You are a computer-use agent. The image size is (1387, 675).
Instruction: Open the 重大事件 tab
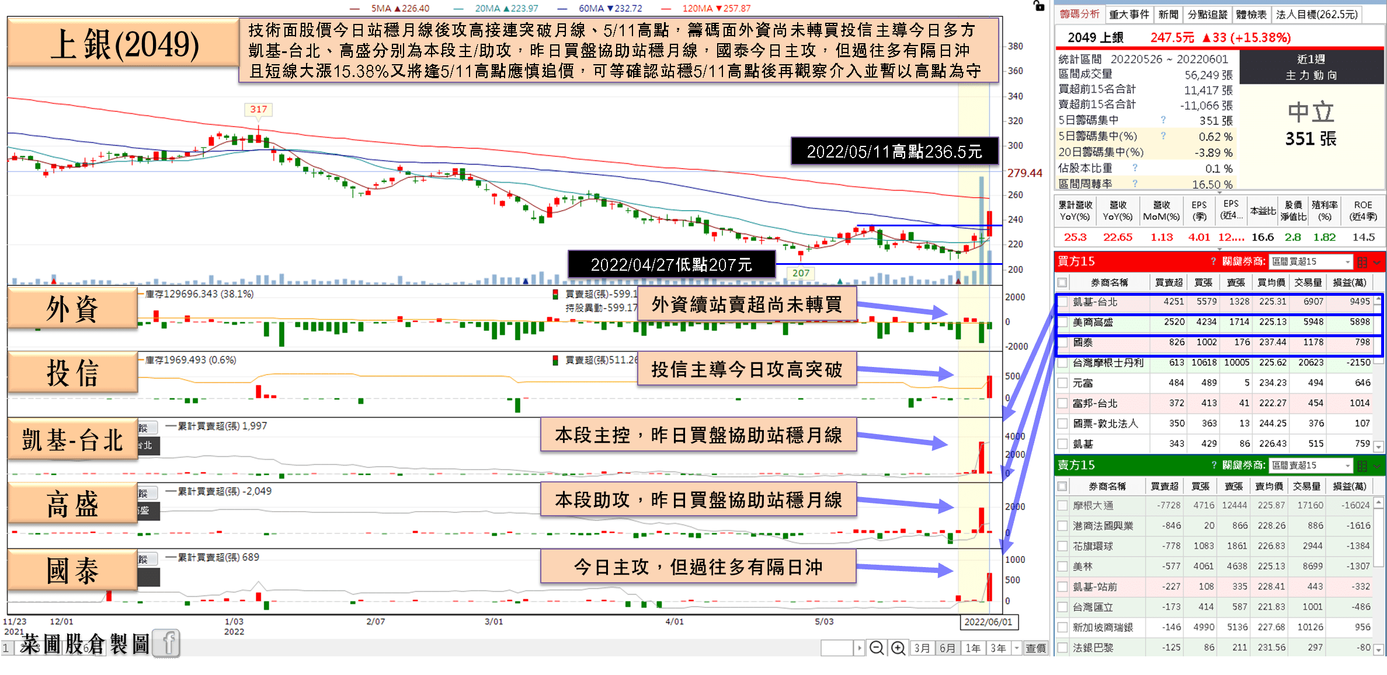pyautogui.click(x=1129, y=14)
